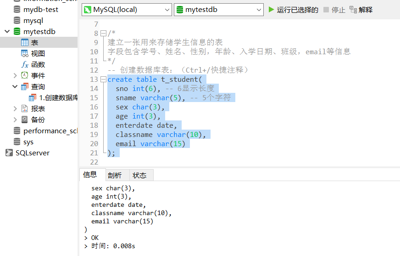Click the views icon beside 视图
The width and height of the screenshot is (400, 256).
pyautogui.click(x=25, y=53)
